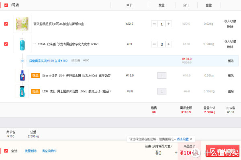Click the 1号店 store name

tap(14, 5)
